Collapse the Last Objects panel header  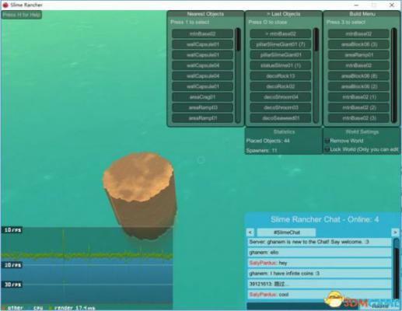(x=284, y=14)
